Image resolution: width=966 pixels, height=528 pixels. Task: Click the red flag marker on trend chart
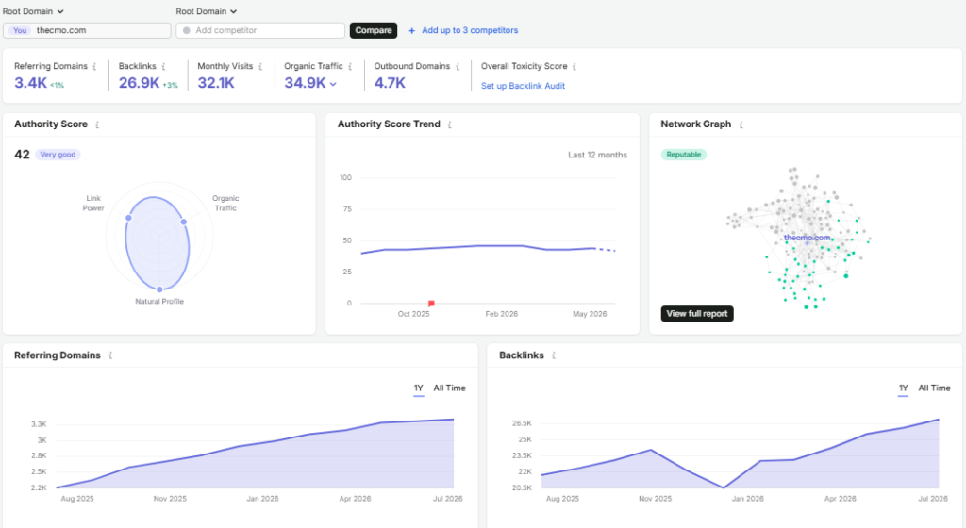[431, 303]
